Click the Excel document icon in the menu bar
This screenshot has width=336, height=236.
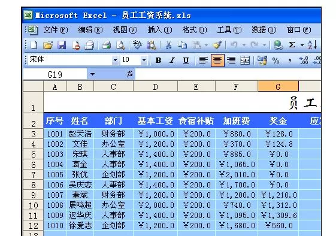(33, 30)
